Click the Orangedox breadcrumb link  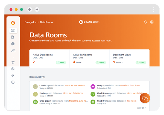pos(30,22)
